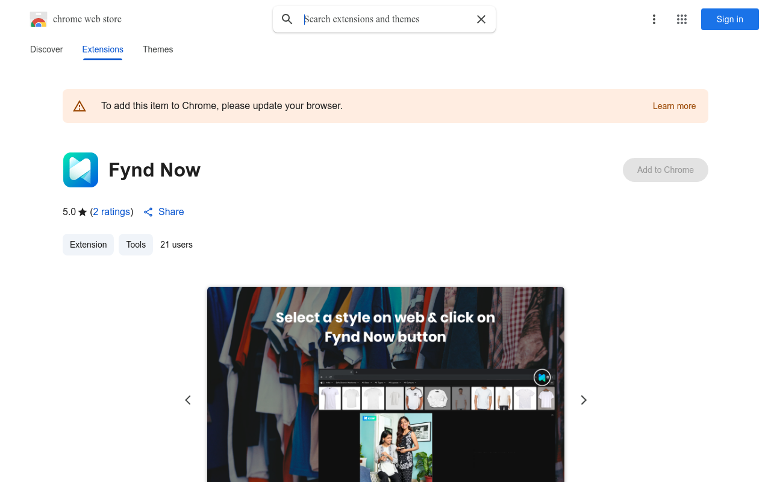Viewport: 771px width, 482px height.
Task: Click the Sign in button
Action: [730, 19]
